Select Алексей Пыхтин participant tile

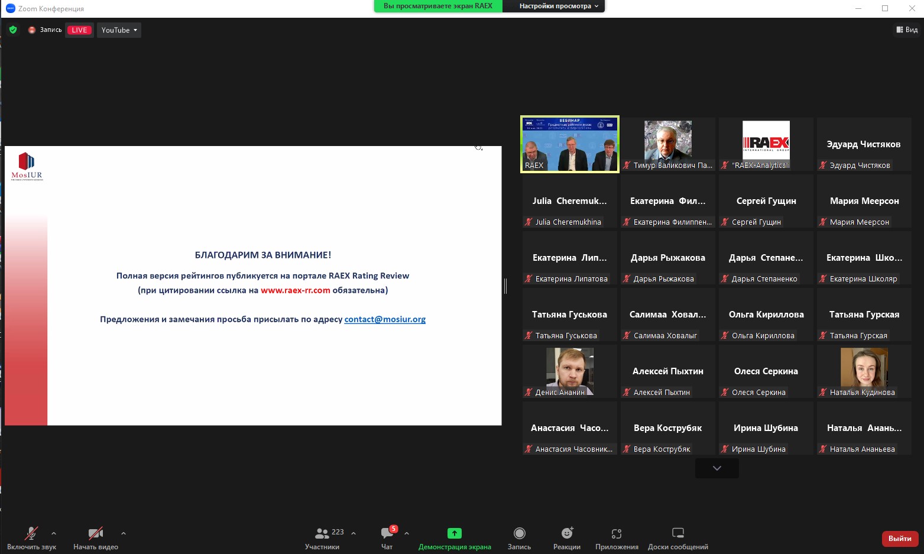click(668, 371)
